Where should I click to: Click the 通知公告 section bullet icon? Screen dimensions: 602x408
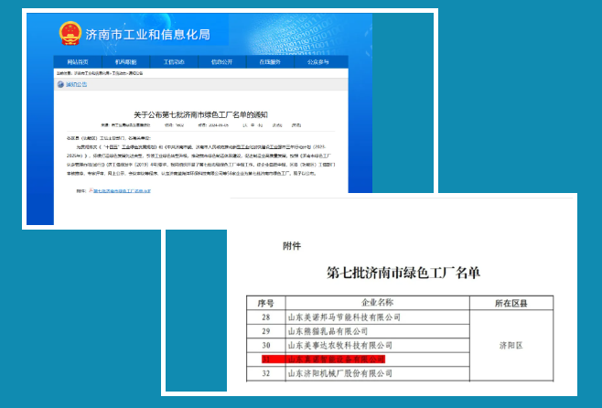tap(62, 83)
